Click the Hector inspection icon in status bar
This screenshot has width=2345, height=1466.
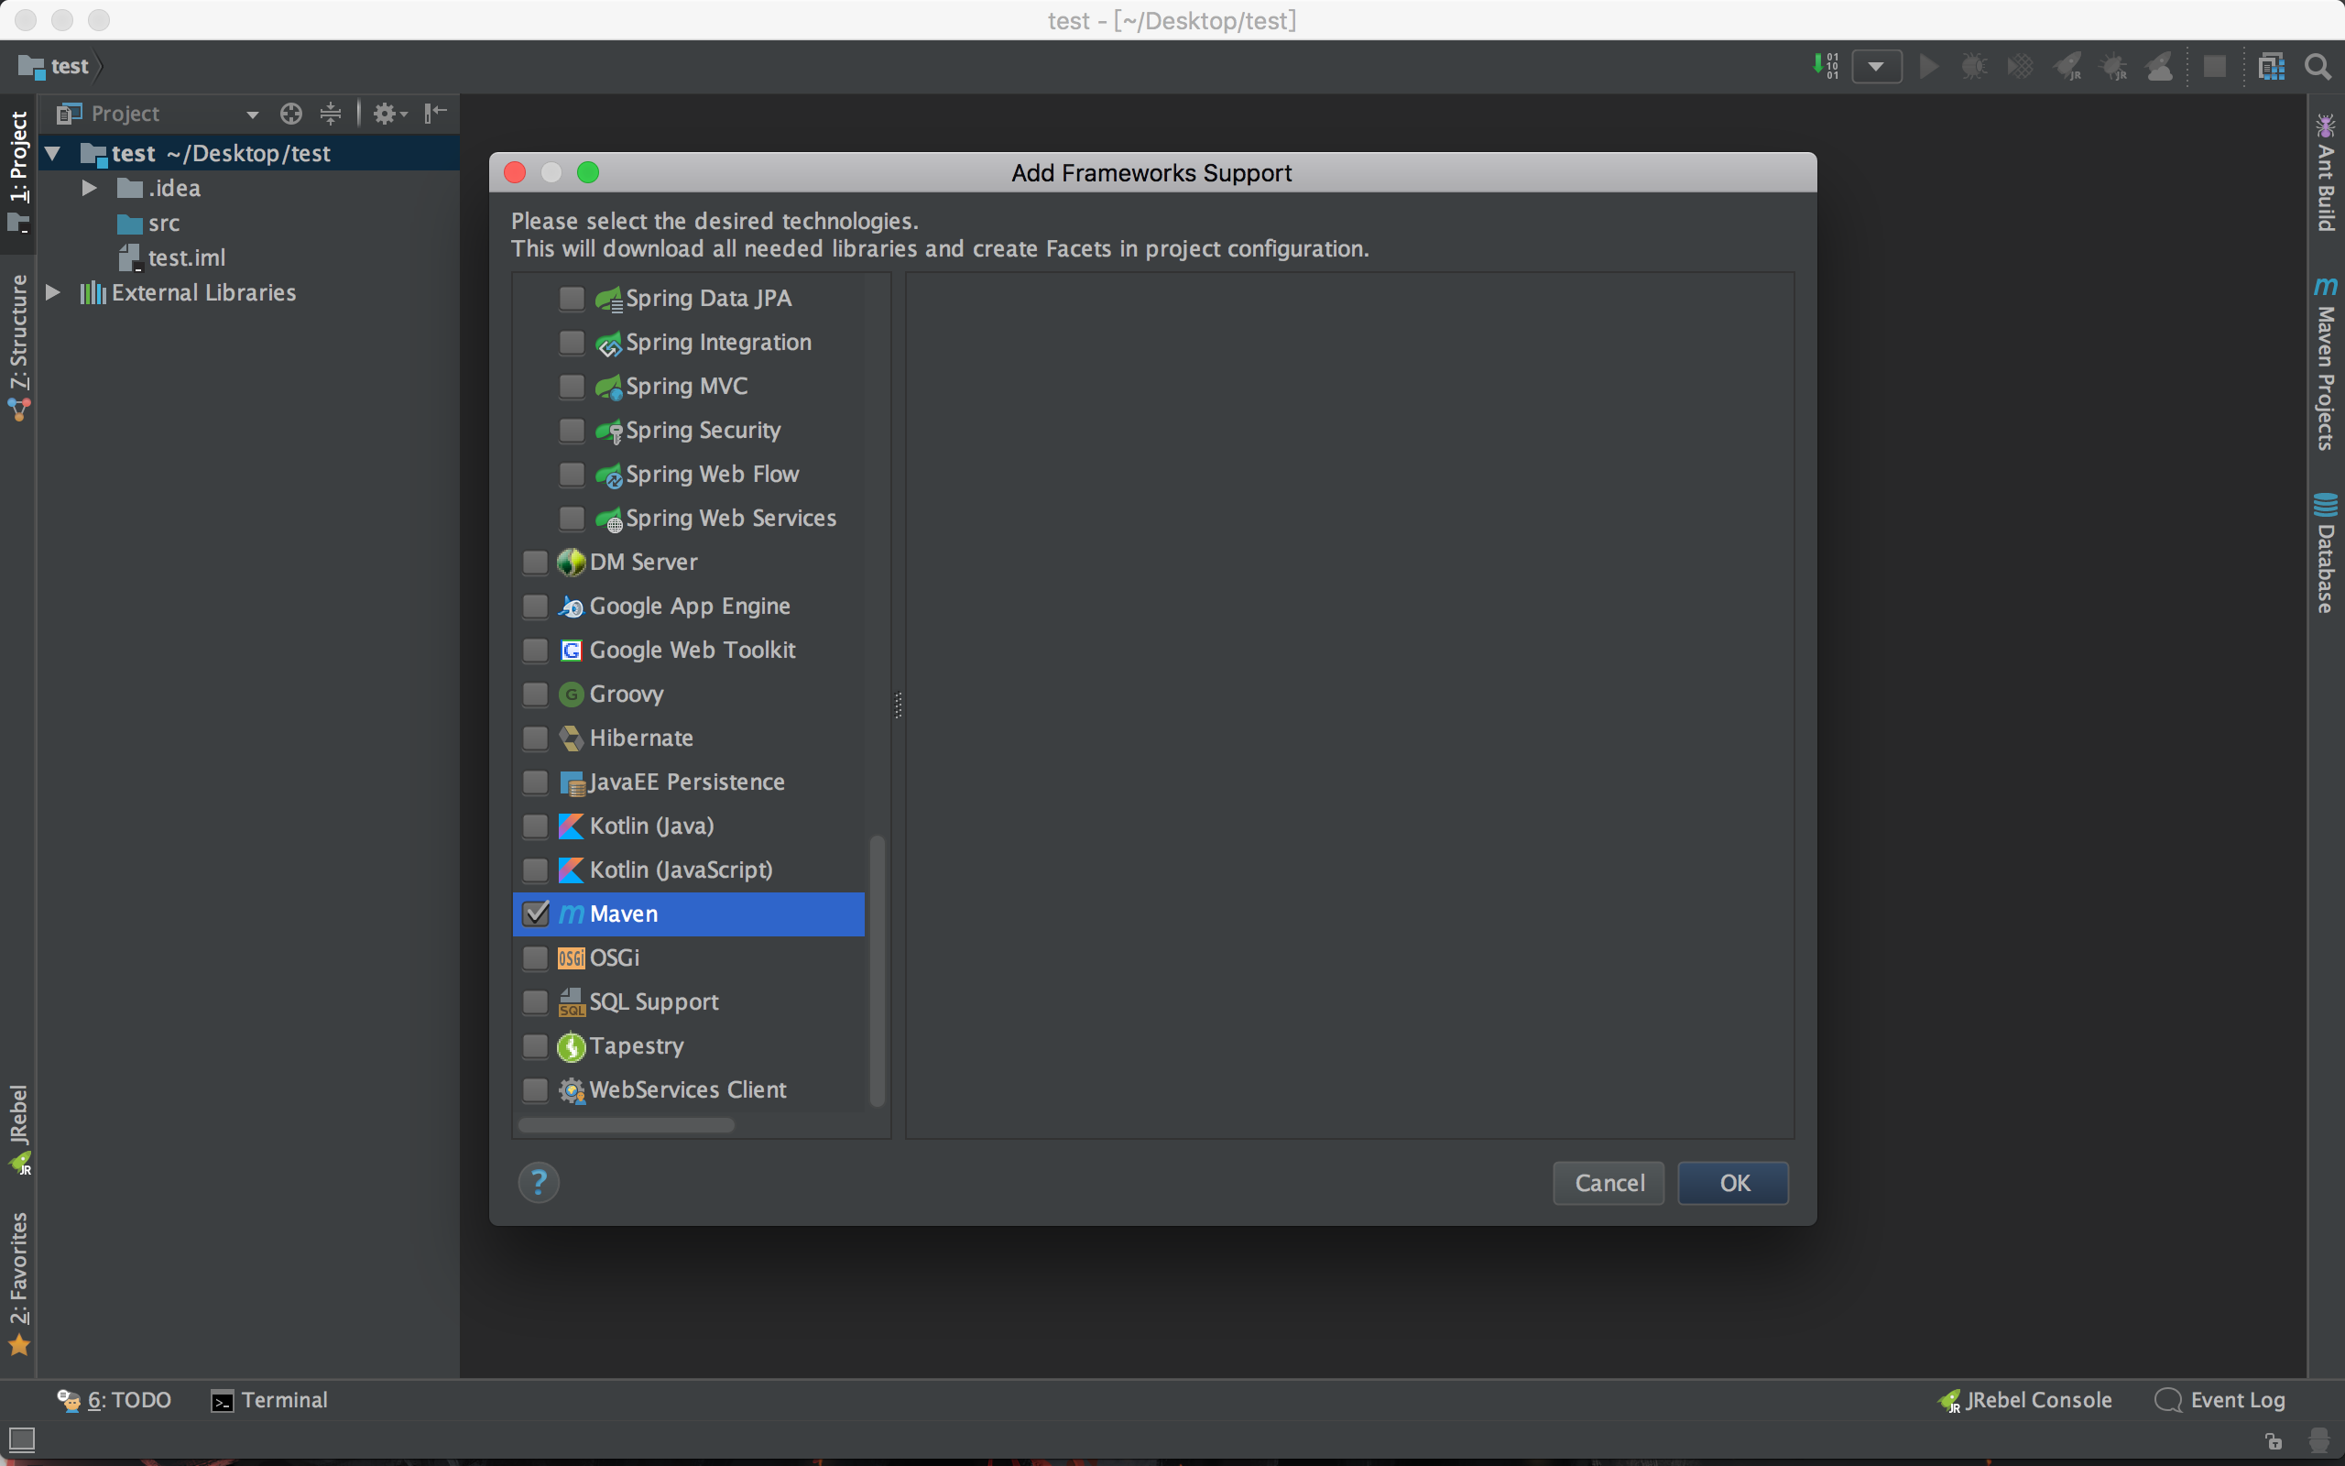click(x=2318, y=1439)
